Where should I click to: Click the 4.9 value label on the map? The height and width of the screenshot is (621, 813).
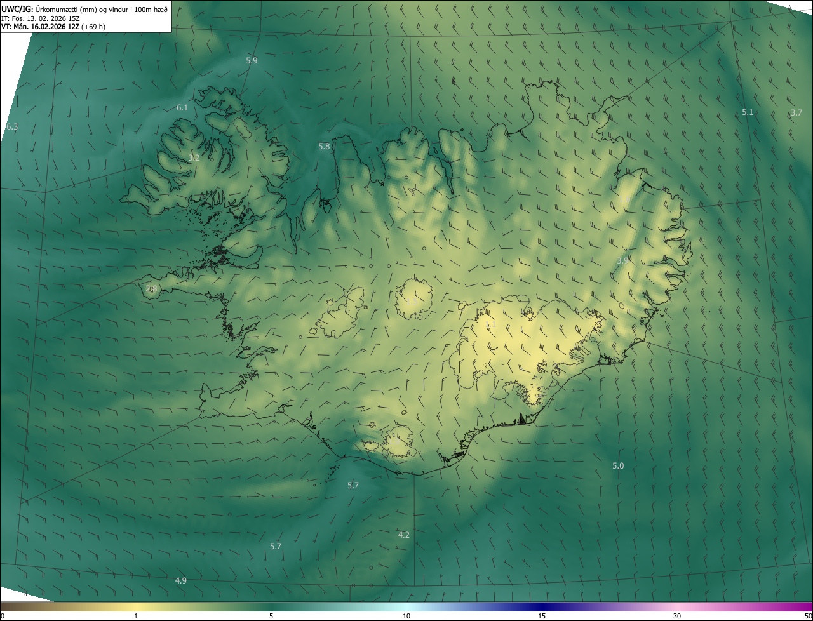pos(181,580)
